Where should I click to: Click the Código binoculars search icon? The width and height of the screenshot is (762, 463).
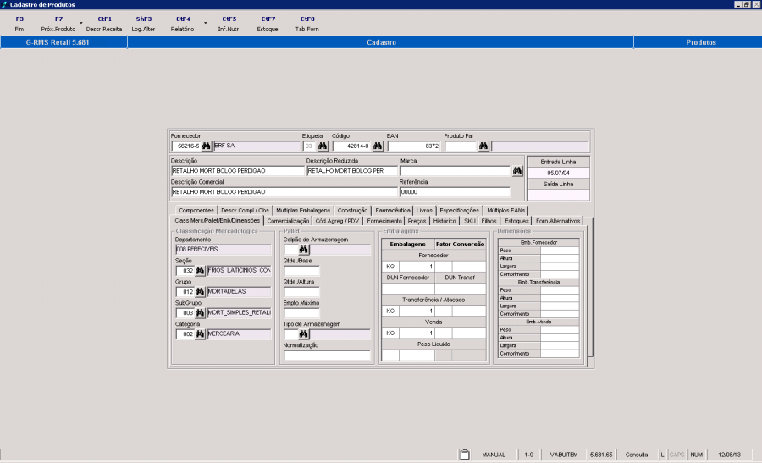tap(378, 146)
